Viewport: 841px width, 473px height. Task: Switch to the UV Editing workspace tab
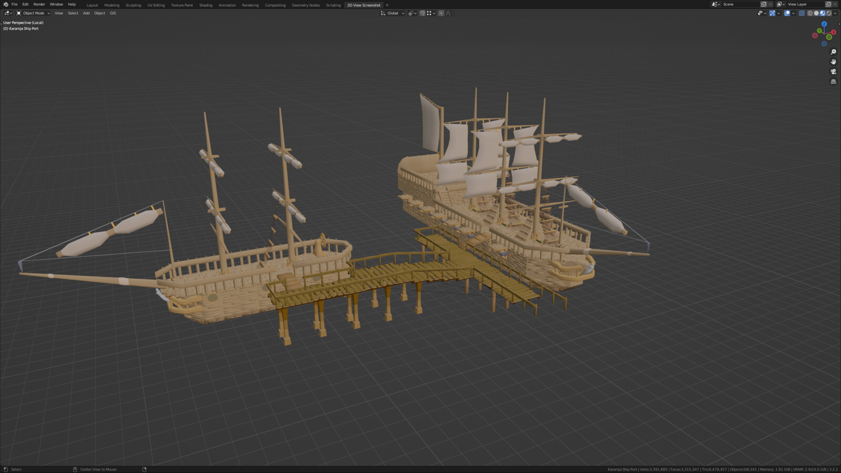[x=156, y=5]
